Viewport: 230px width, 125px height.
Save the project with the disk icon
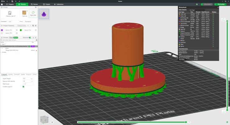[12, 1]
